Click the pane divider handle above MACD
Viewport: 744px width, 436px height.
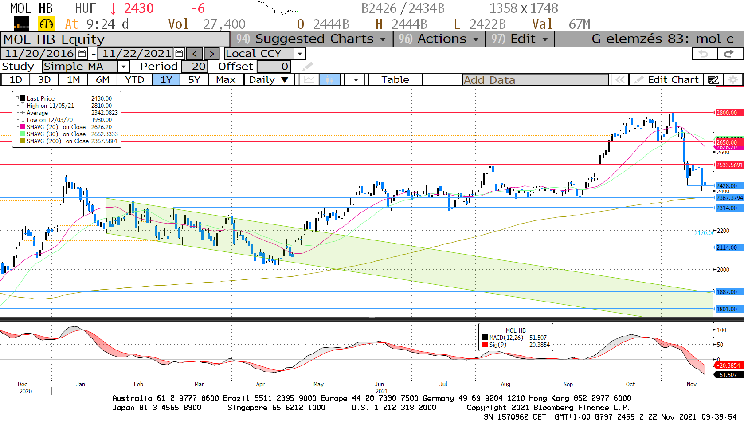(x=372, y=319)
